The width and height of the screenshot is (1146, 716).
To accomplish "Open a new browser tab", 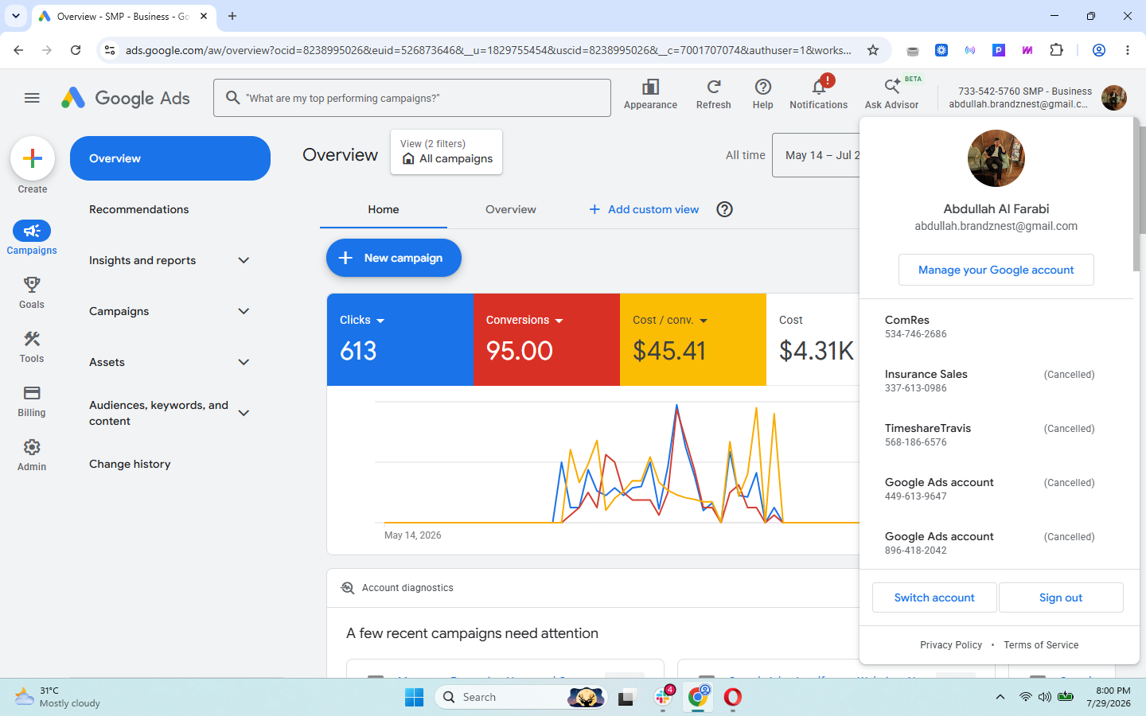I will click(232, 16).
